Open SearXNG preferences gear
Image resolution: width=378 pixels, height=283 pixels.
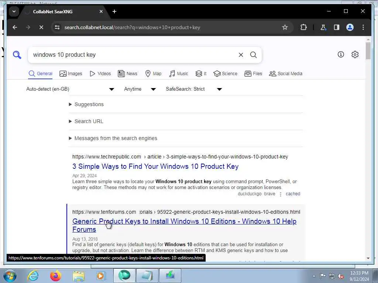point(355,55)
